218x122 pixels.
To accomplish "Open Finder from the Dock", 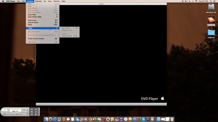I will click(46, 119).
